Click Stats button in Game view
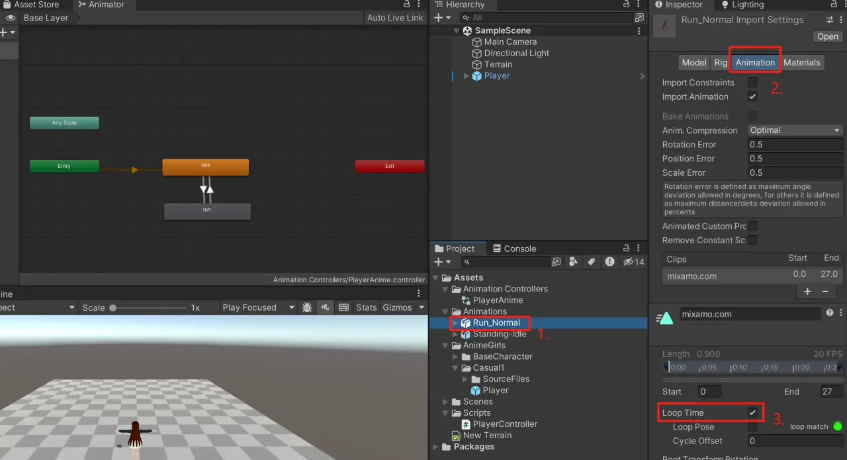The width and height of the screenshot is (847, 460). [366, 307]
